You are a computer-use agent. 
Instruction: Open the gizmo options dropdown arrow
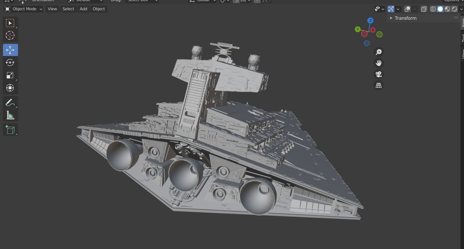pos(398,9)
